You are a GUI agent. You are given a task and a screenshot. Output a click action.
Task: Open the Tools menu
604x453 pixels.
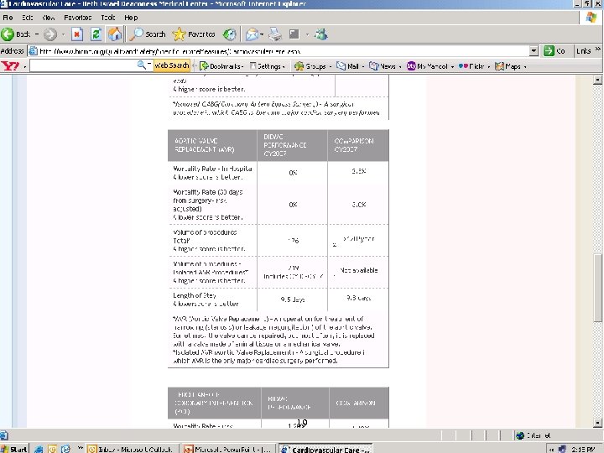click(x=108, y=18)
